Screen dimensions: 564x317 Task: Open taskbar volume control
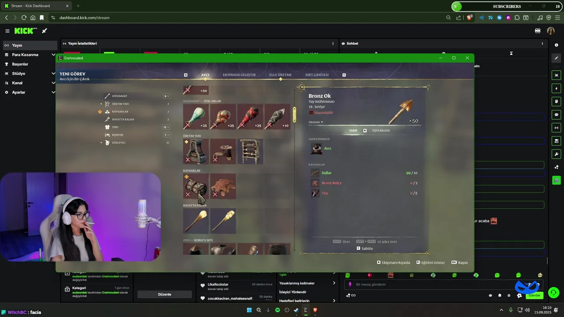click(x=527, y=310)
